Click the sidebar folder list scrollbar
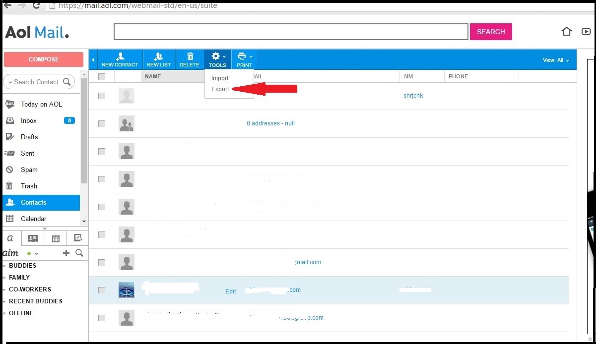596x344 pixels. 84,131
